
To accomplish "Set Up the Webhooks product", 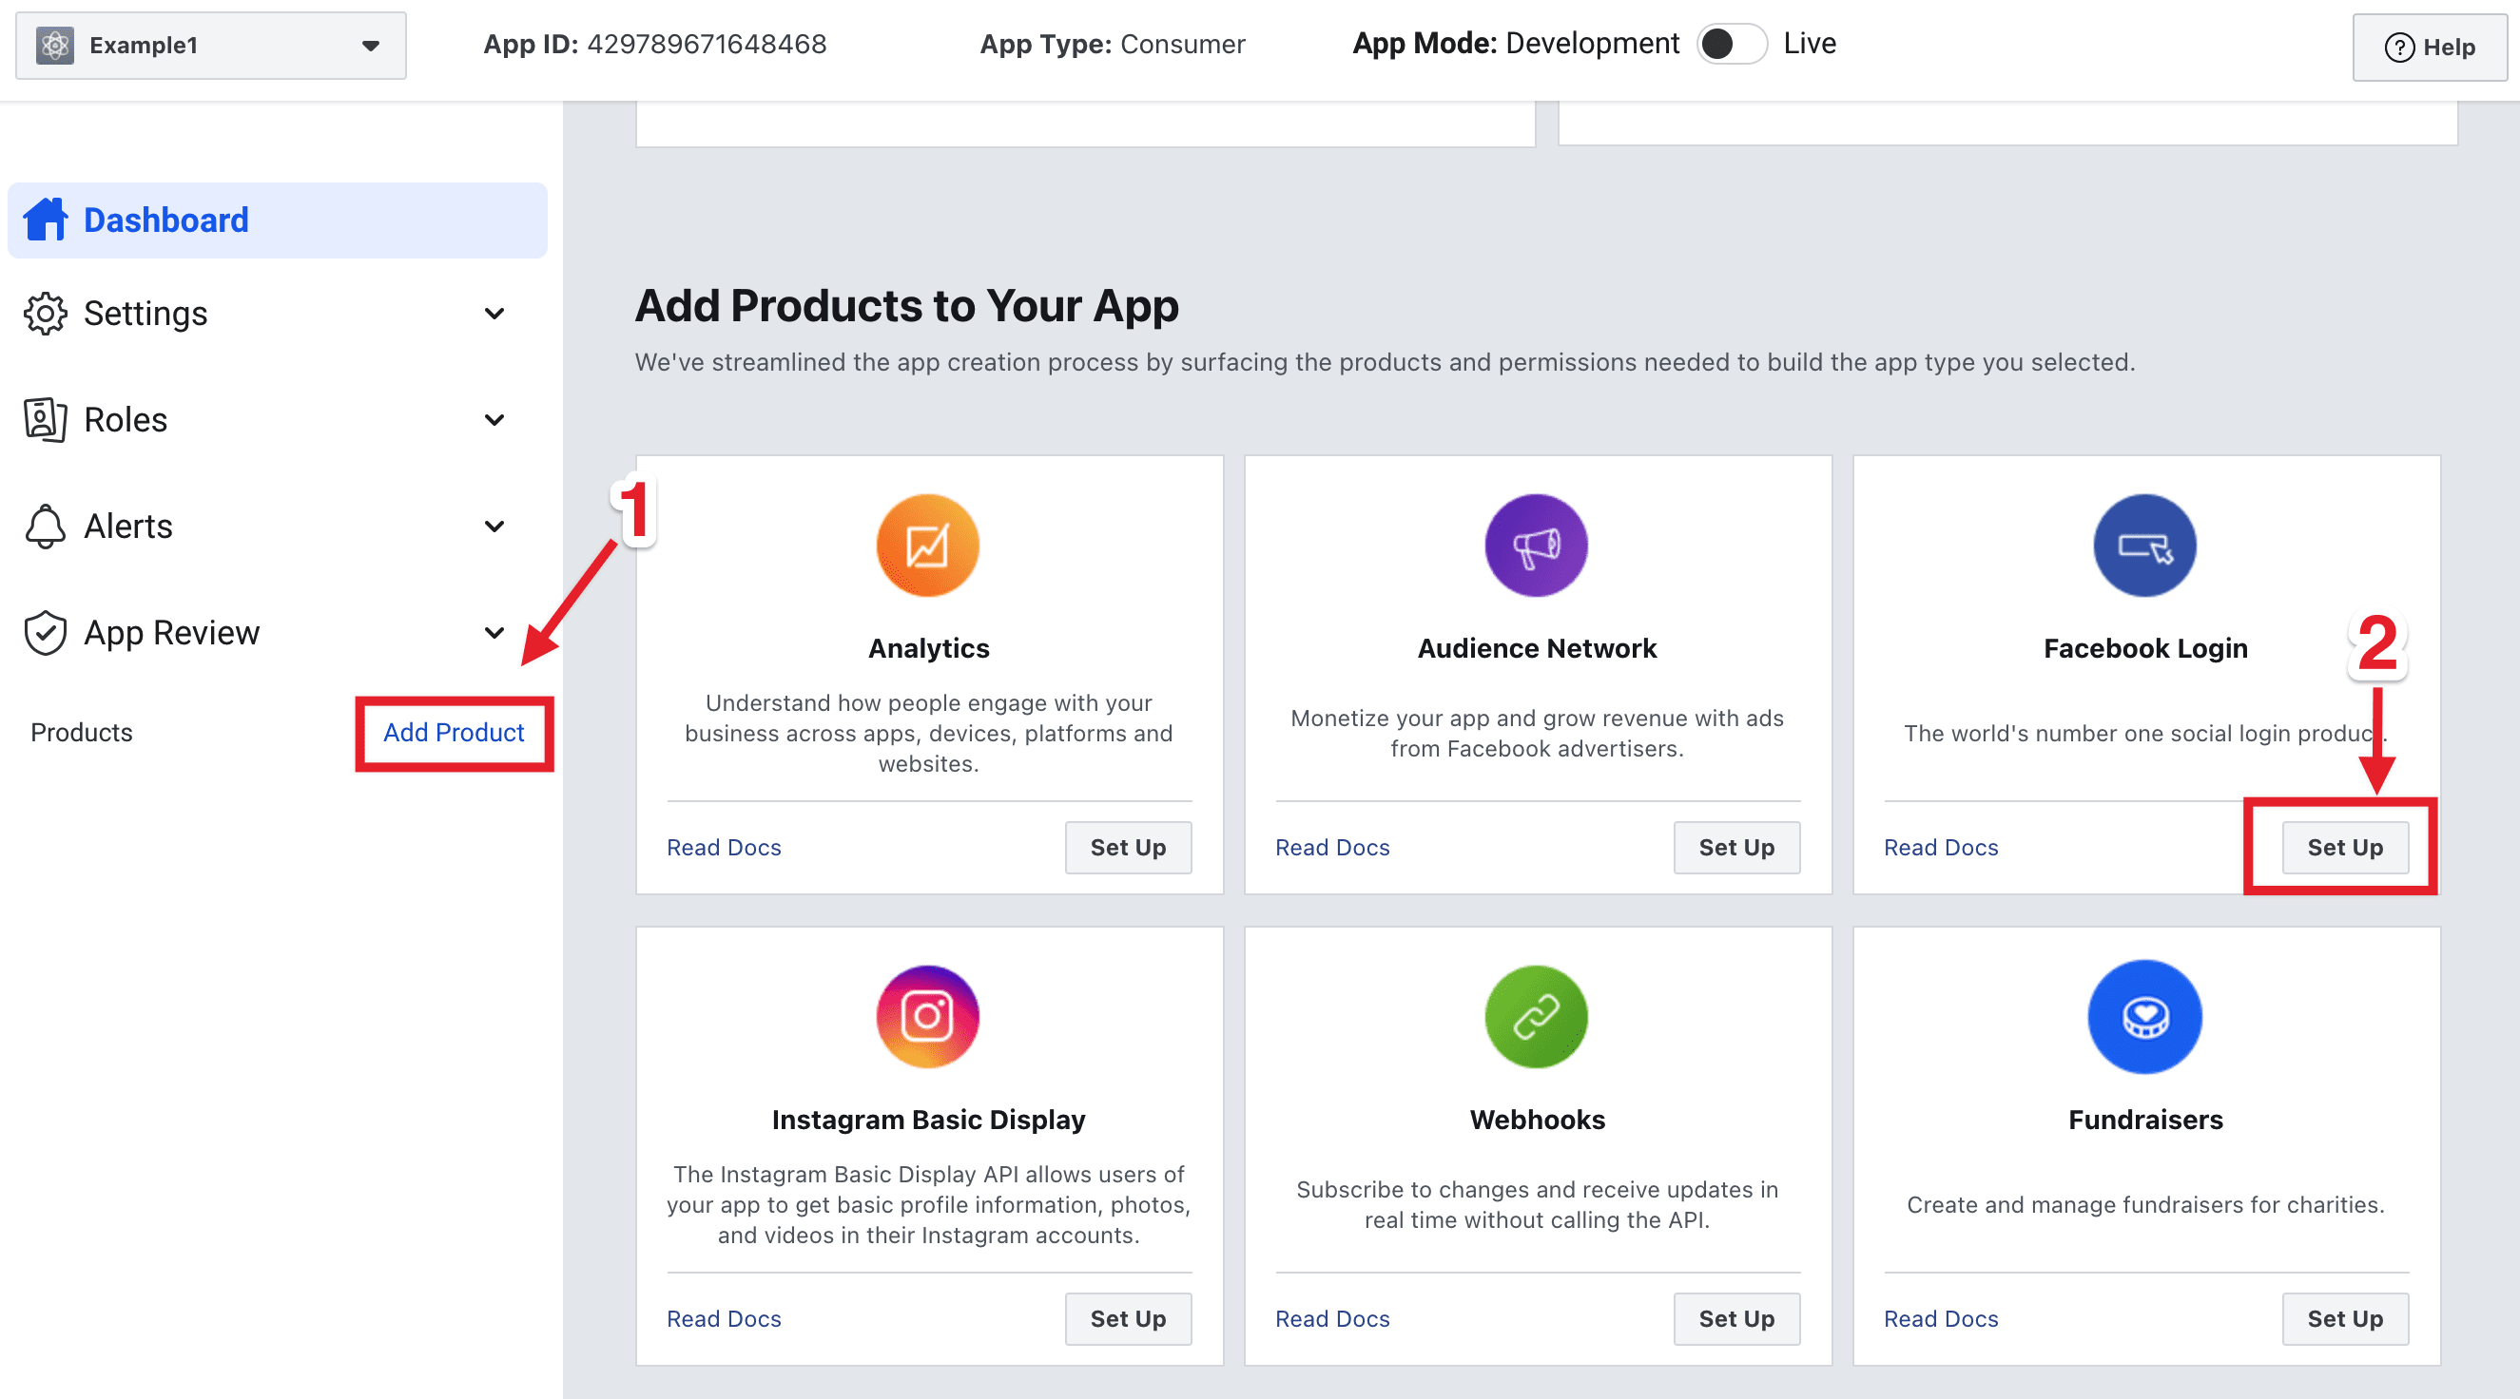I will 1736,1319.
